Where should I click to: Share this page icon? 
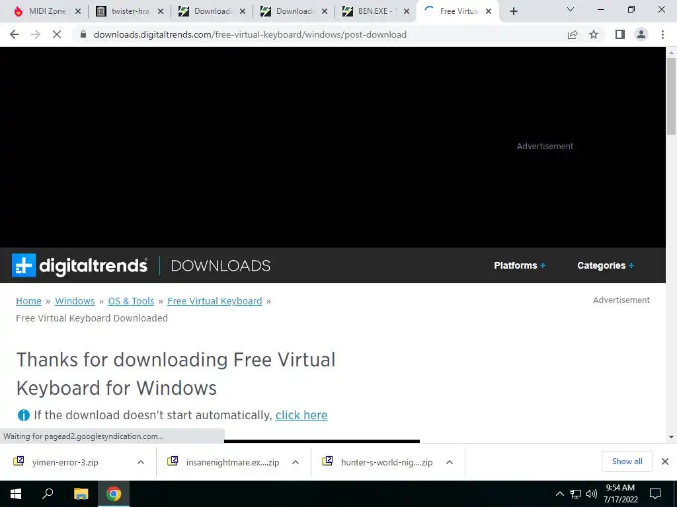click(x=573, y=34)
